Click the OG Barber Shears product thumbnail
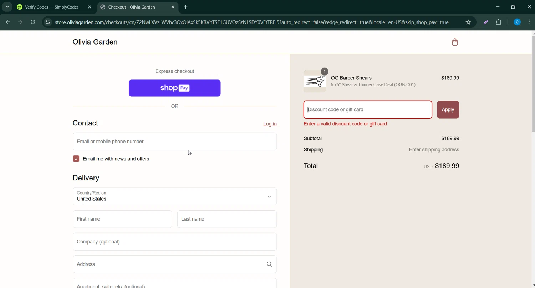This screenshot has width=535, height=288. pos(315,81)
